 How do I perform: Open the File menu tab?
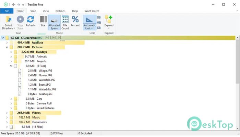(7, 11)
